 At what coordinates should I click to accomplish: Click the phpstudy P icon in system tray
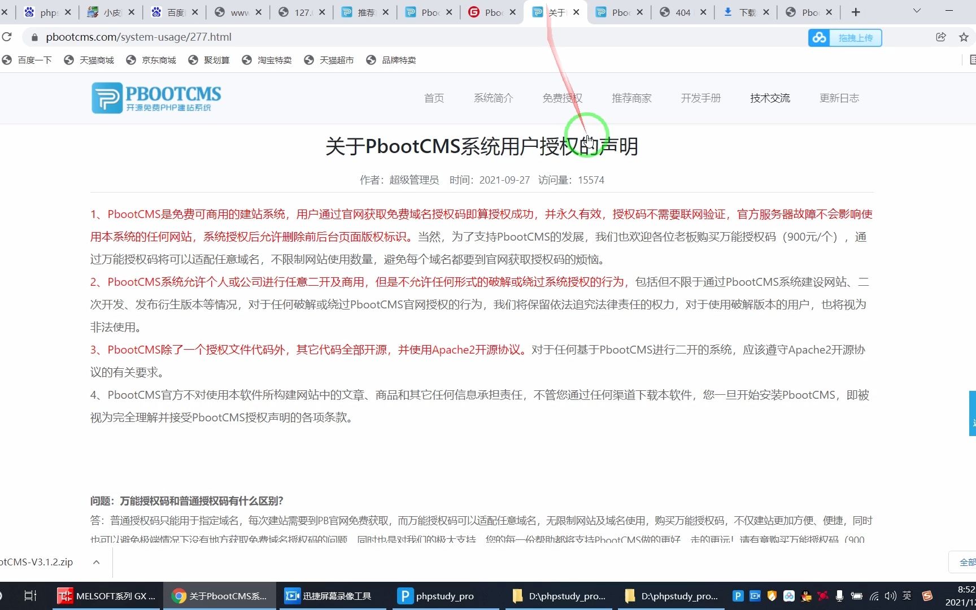[x=738, y=596]
